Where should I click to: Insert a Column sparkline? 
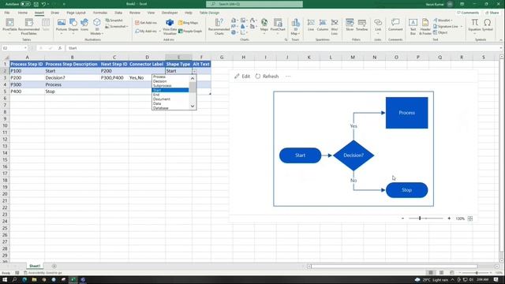click(x=323, y=25)
